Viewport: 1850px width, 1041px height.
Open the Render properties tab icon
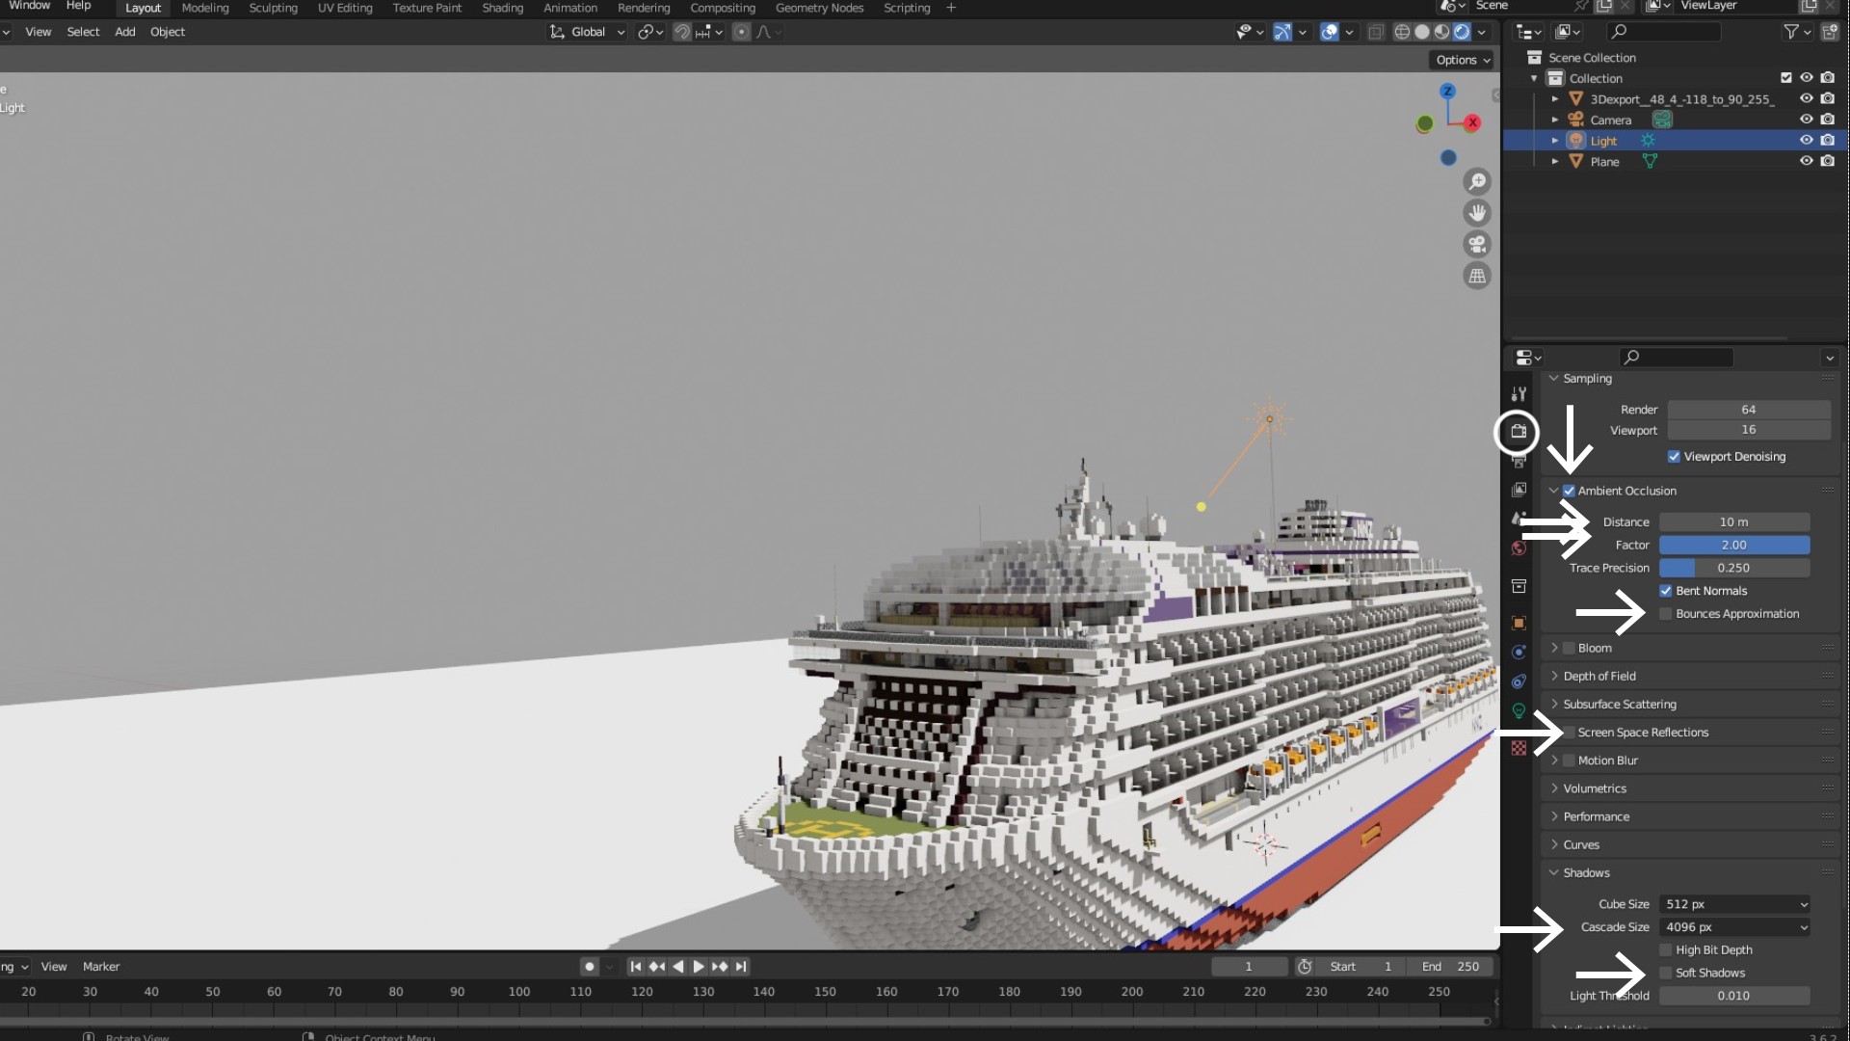1519,431
